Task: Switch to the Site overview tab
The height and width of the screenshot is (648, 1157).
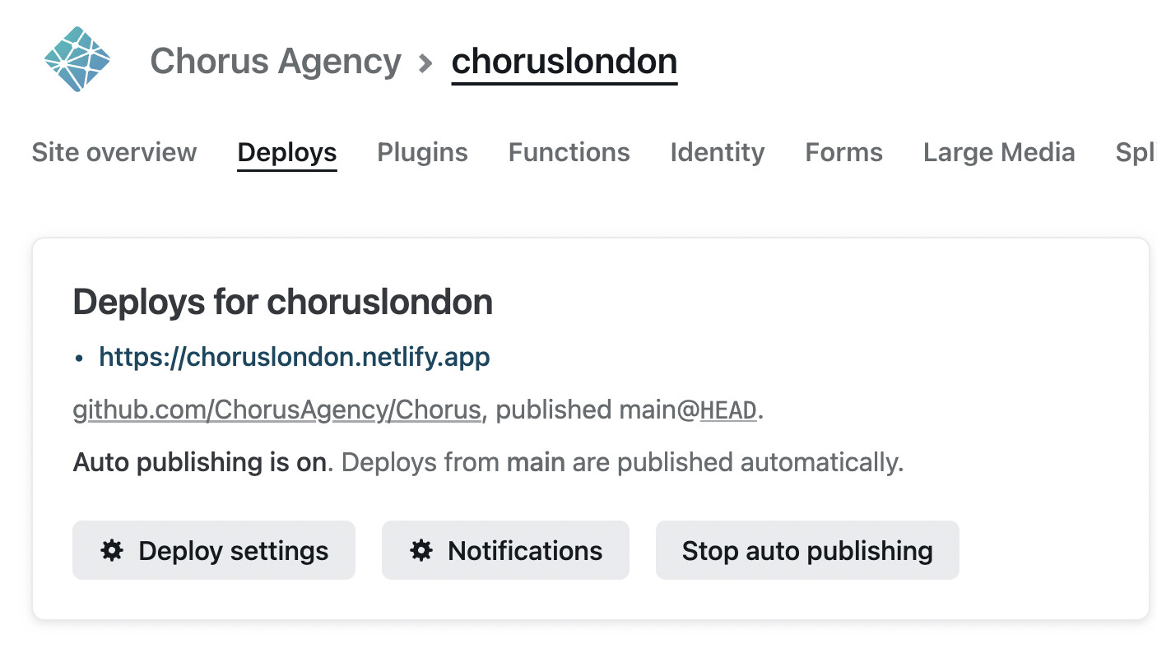Action: (x=114, y=152)
